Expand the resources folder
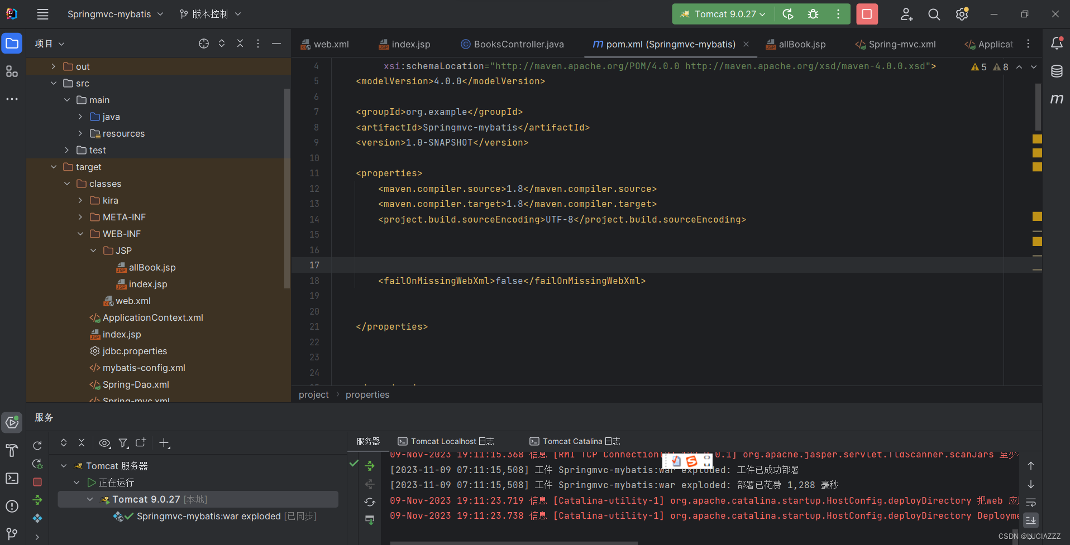 pyautogui.click(x=80, y=133)
